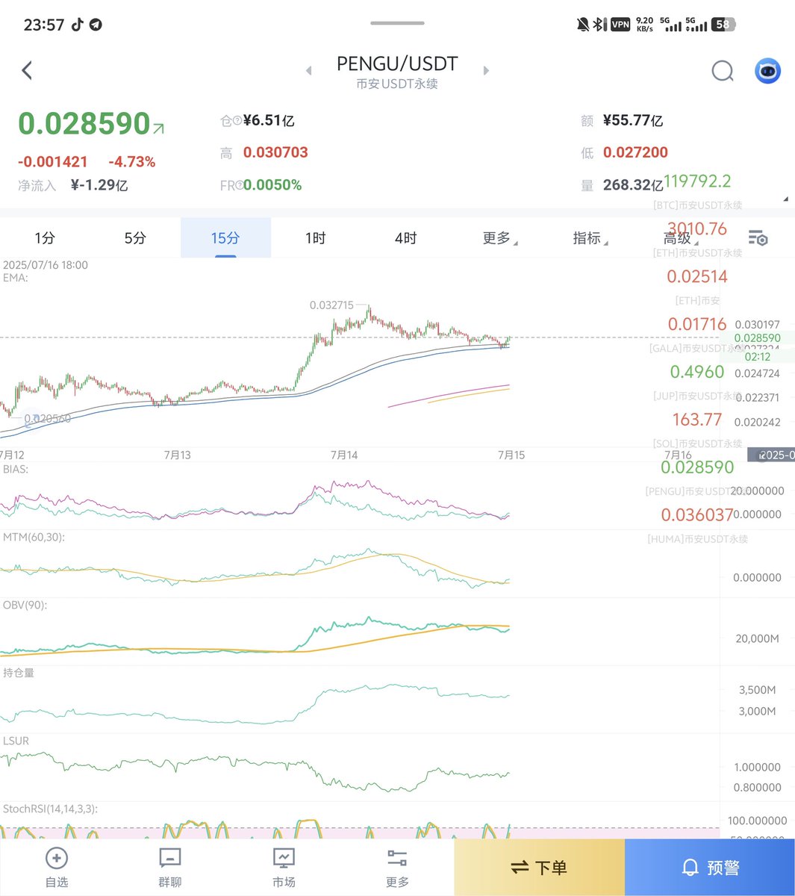Tap the large green last price 0.028590
The width and height of the screenshot is (795, 896).
pos(84,124)
